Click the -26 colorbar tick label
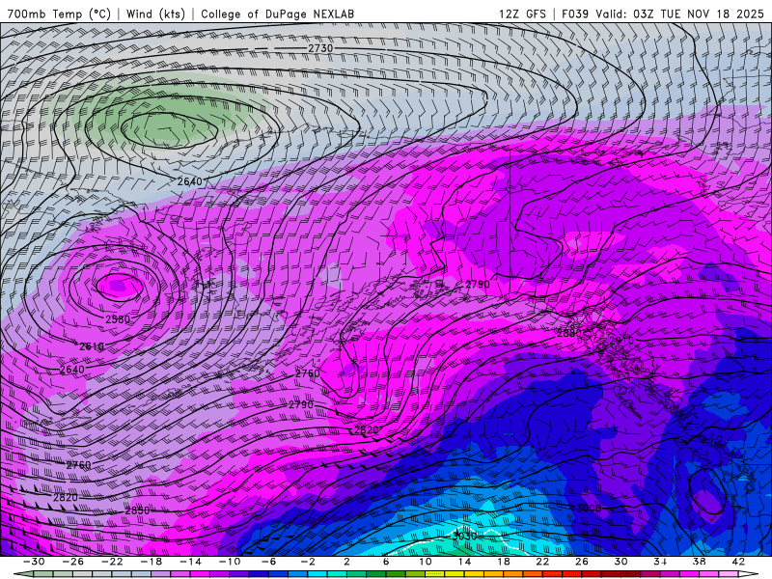Image resolution: width=772 pixels, height=579 pixels. click(73, 562)
